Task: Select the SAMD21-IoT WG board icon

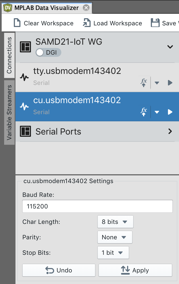Action: (25, 47)
